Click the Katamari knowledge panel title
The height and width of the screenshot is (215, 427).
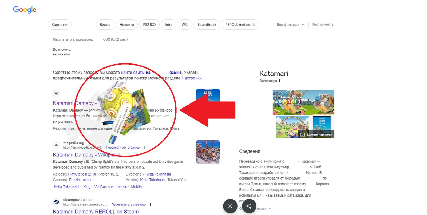[x=274, y=74]
